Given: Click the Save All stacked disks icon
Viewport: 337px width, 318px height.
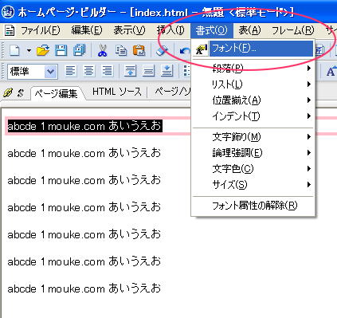Looking at the screenshot, I should coord(79,50).
